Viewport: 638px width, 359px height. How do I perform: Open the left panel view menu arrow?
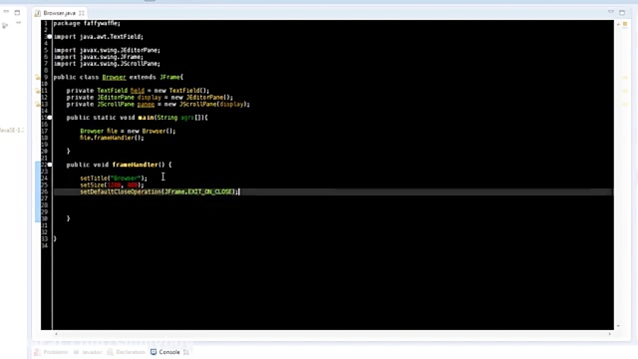[18, 23]
